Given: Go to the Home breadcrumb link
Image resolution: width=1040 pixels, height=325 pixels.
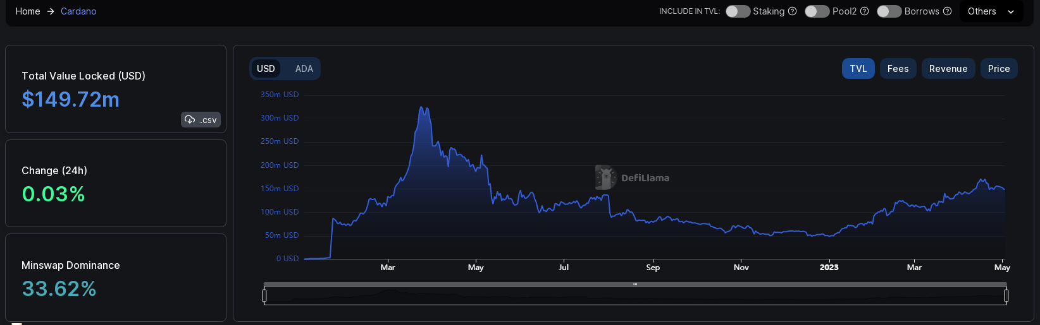Looking at the screenshot, I should click(x=28, y=11).
